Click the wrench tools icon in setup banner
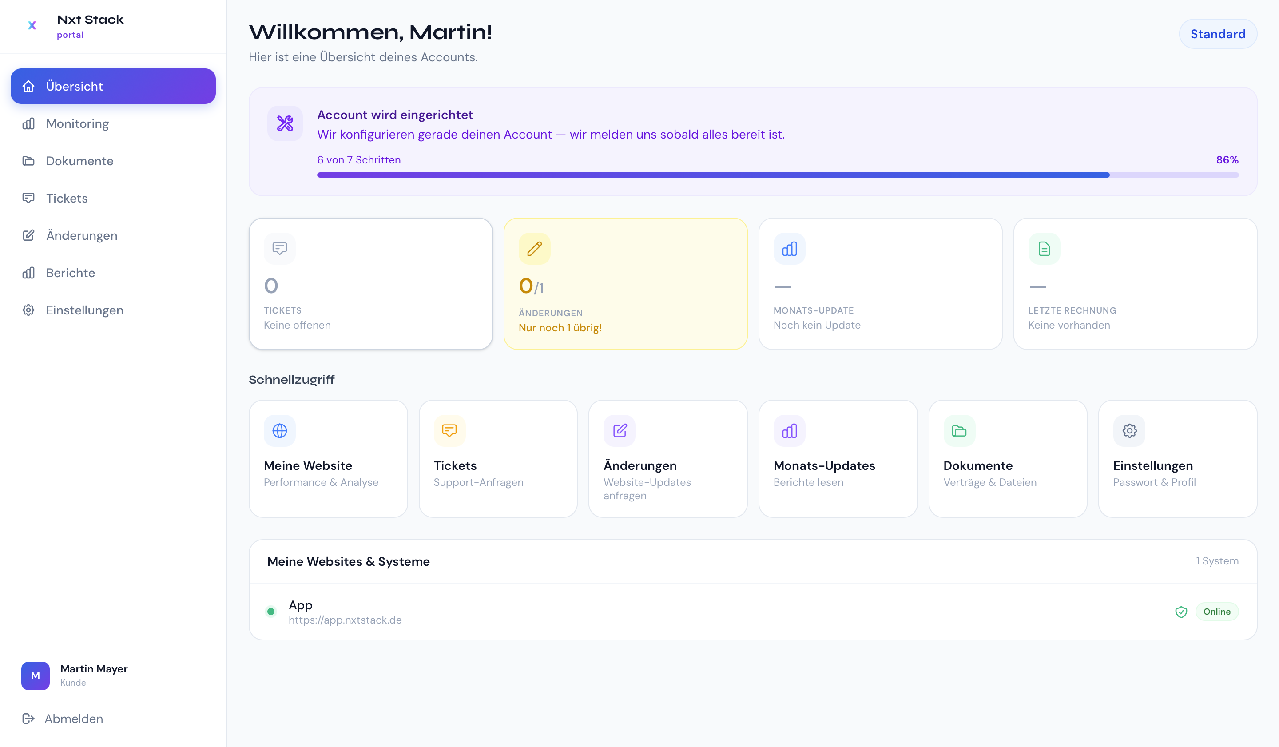Viewport: 1279px width, 747px height. [x=285, y=123]
